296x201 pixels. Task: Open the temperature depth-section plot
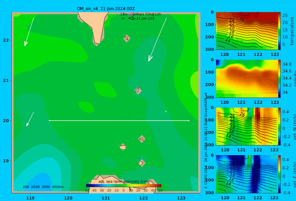click(247, 31)
